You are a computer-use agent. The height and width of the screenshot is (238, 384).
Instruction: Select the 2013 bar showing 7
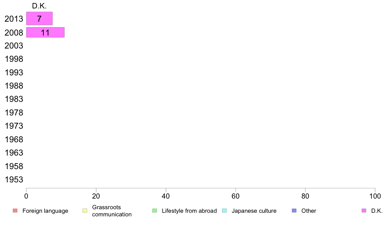pos(39,18)
